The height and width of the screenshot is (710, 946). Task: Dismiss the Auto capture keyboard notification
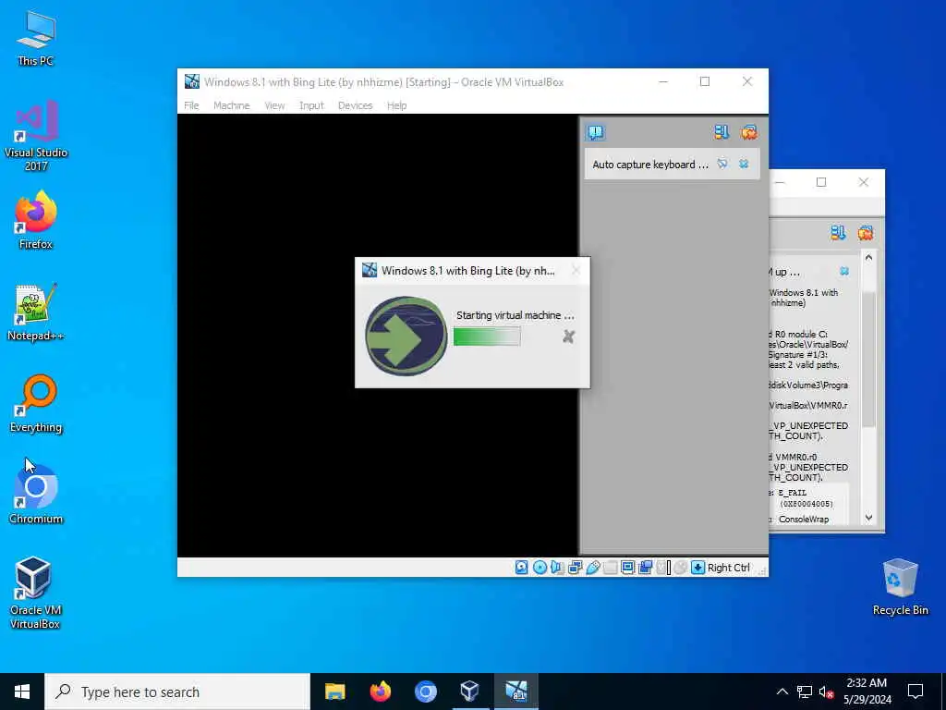[744, 164]
